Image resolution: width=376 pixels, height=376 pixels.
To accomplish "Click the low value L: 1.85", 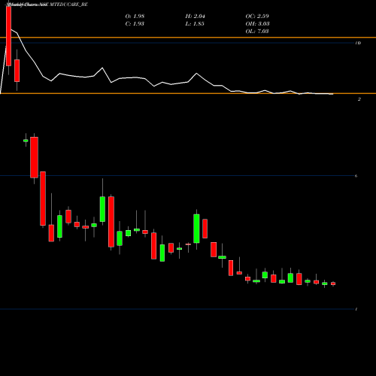I will 195,24.
